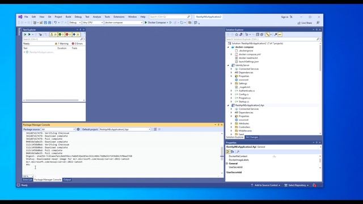
Task: Select Startup.cs under IdentityServer
Action: (244, 102)
